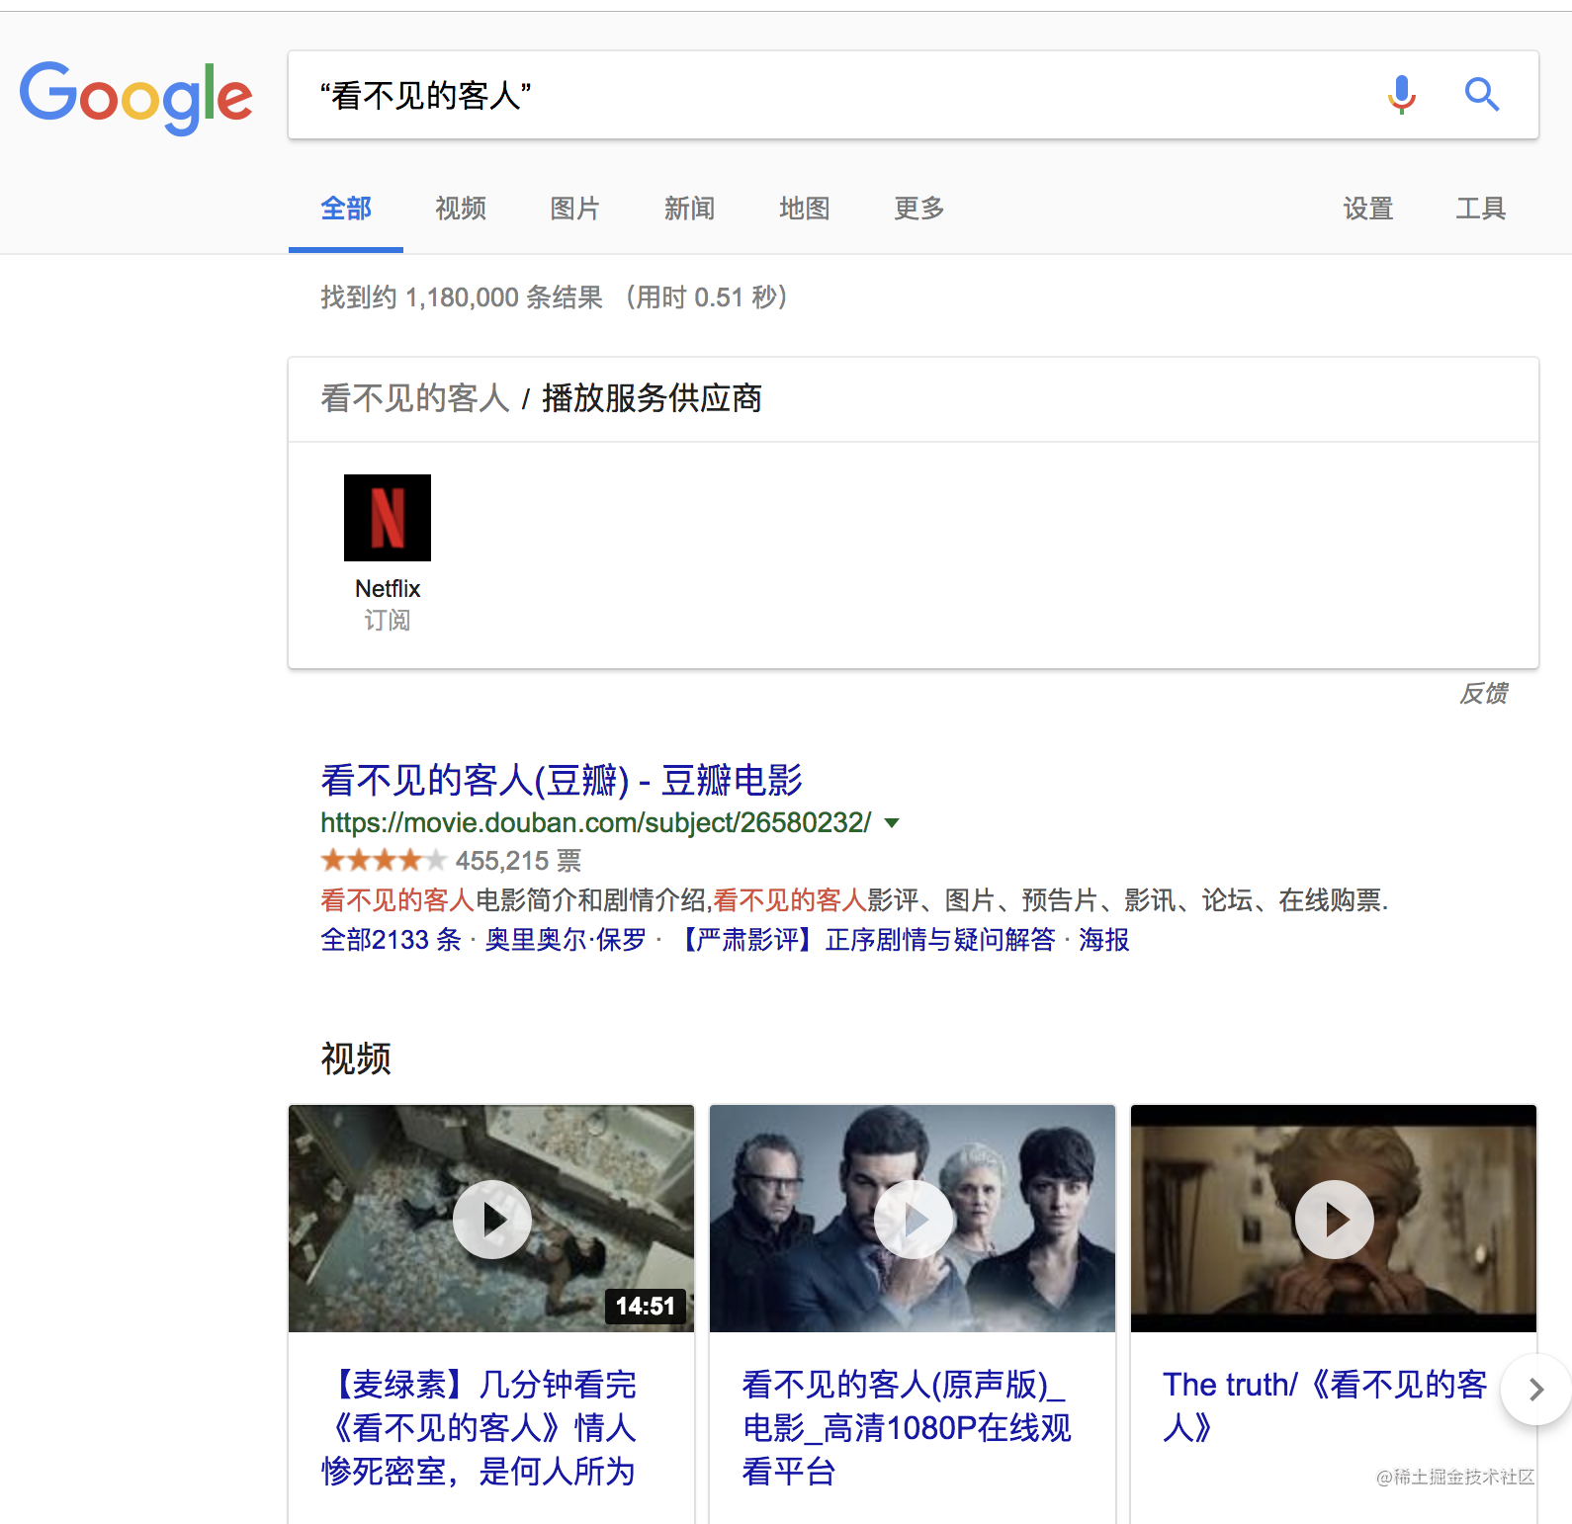
Task: Play The truth video thumbnail
Action: tap(1334, 1219)
